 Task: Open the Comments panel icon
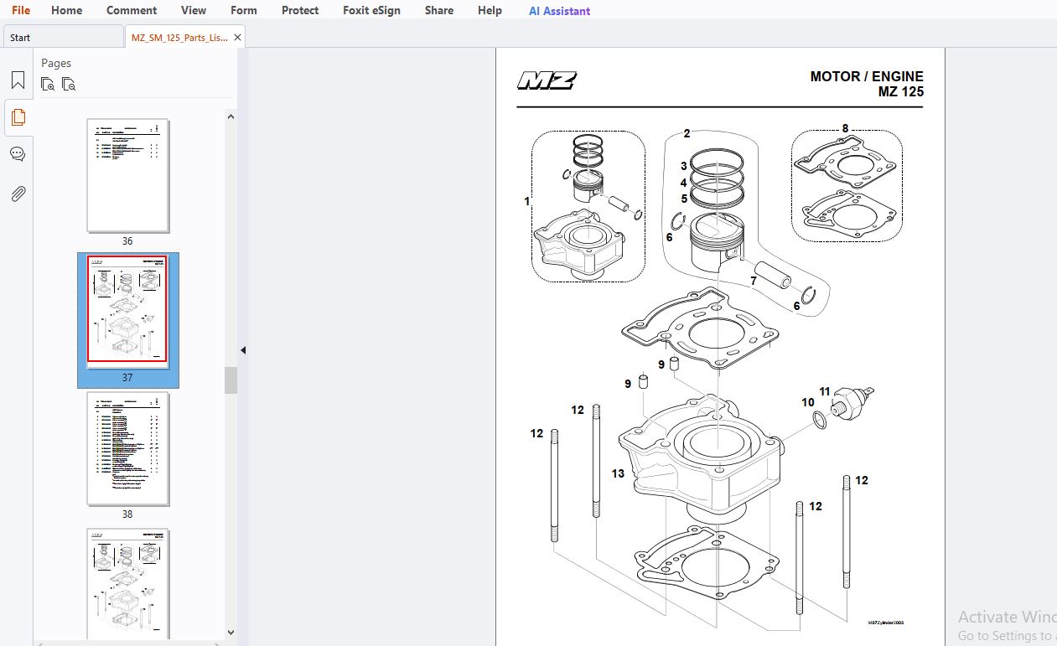click(18, 154)
